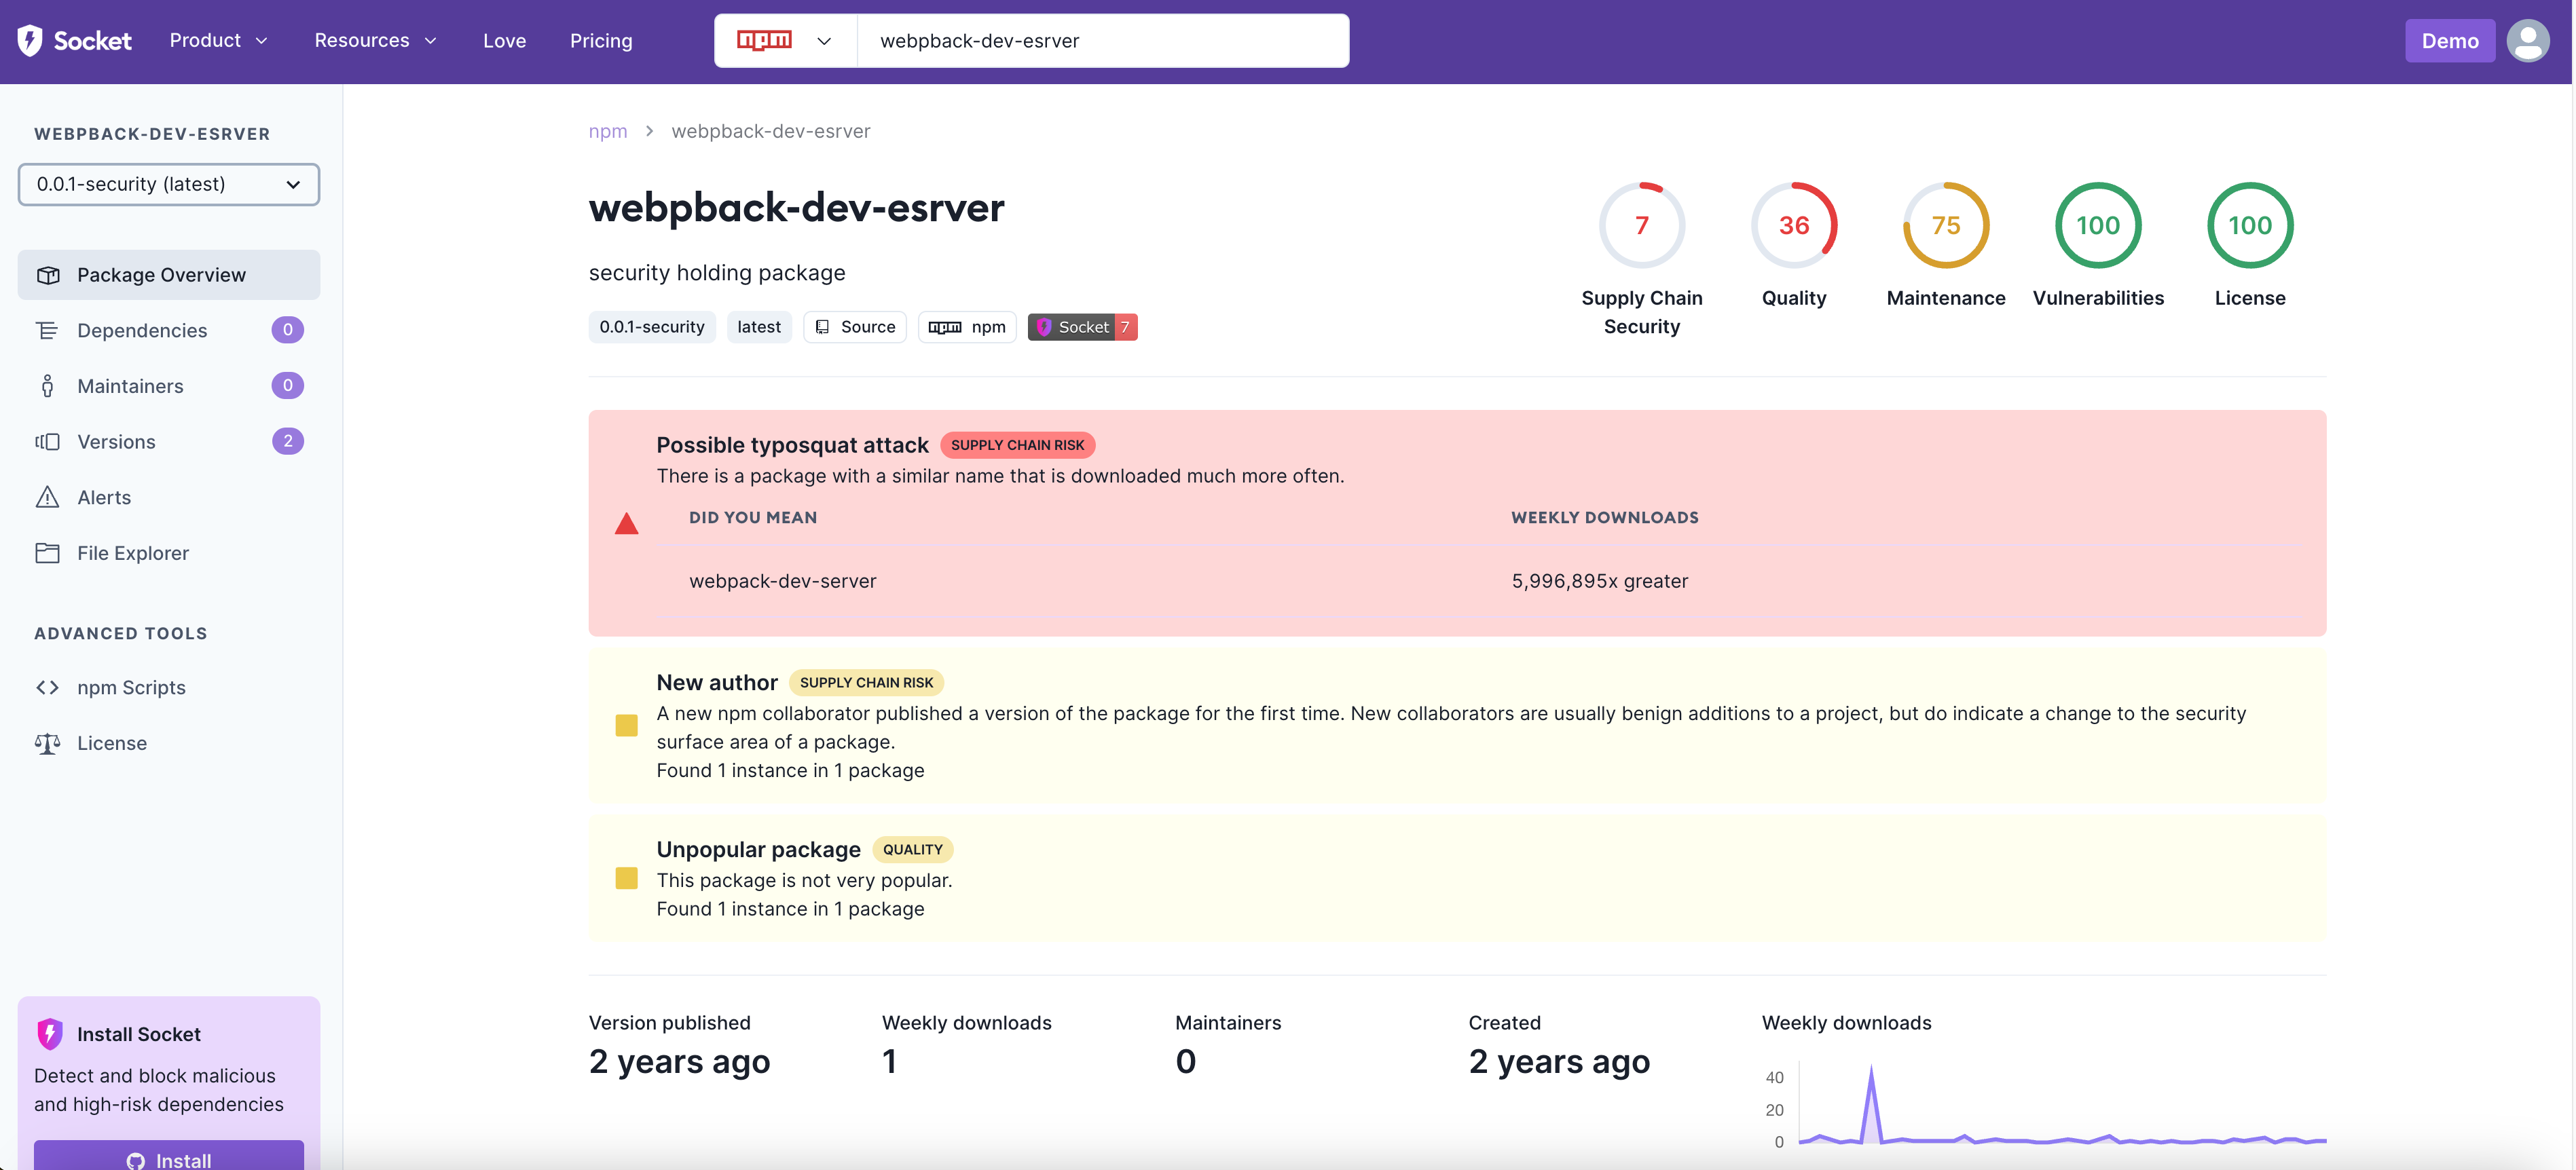Click the Versions stack icon

point(47,442)
